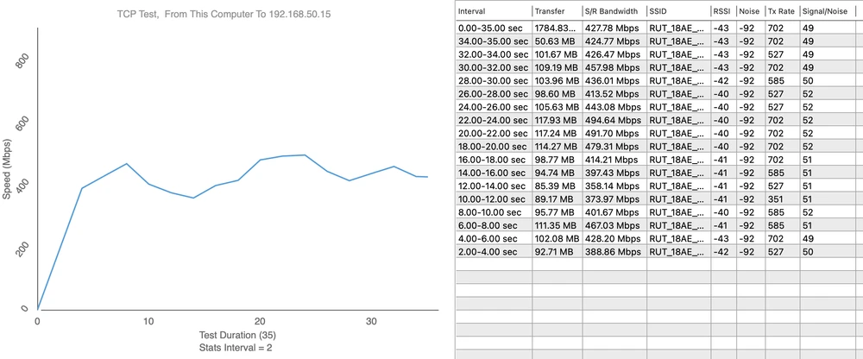The width and height of the screenshot is (863, 359).
Task: Select the 34.00-35.00 sec interval row
Action: 493,40
